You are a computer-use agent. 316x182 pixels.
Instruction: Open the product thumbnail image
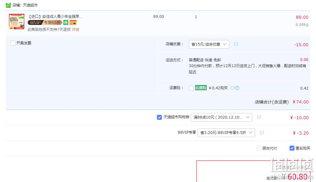pos(17,21)
